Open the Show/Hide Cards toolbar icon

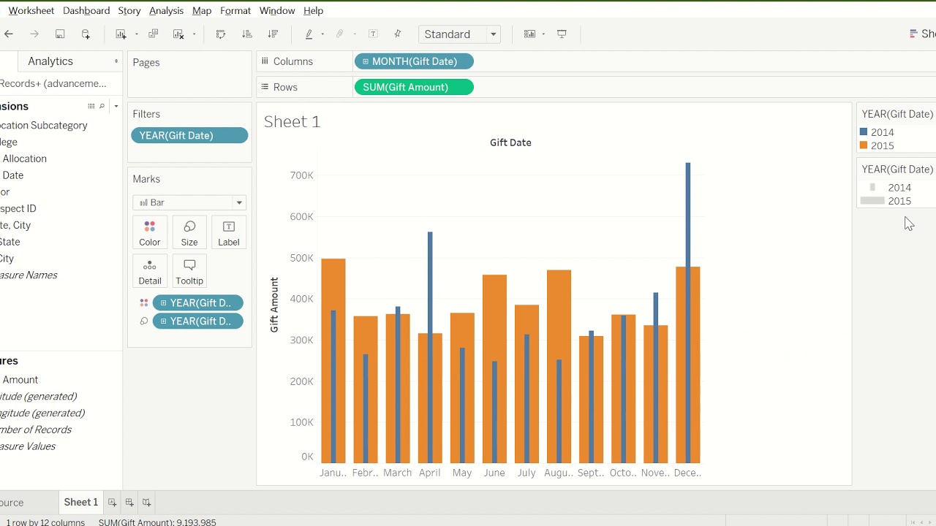[529, 34]
